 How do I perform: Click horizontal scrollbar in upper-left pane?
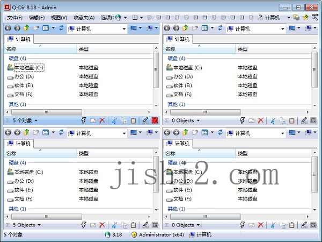pos(47,112)
